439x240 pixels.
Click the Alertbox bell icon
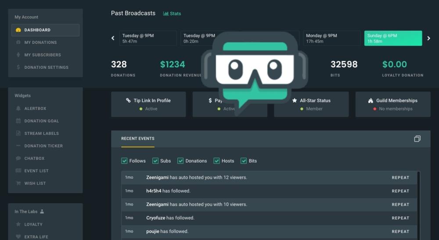[18, 109]
